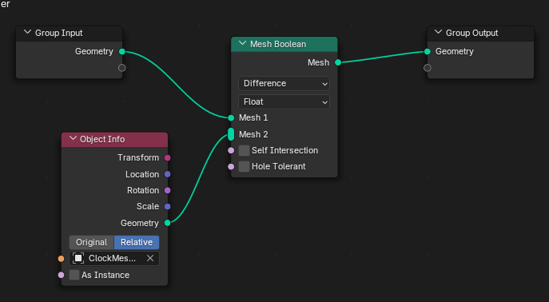Screen dimensions: 549x302
Task: Enable the As Instance checkbox
Action: pos(74,275)
